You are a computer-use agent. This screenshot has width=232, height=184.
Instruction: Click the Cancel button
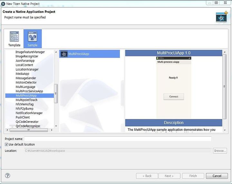(x=217, y=176)
